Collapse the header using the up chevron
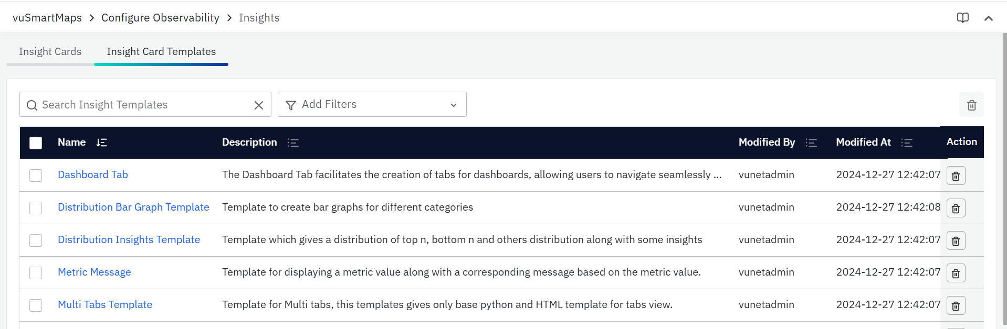 click(x=988, y=18)
